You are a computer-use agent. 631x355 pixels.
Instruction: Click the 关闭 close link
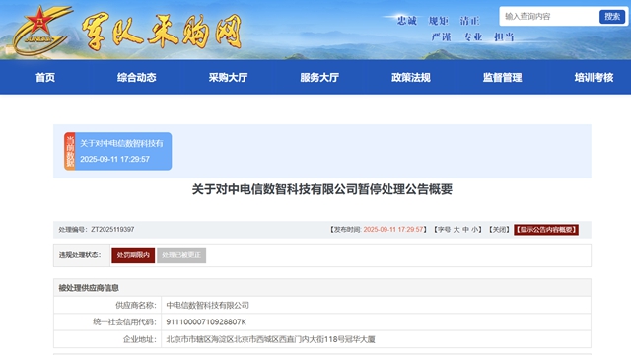(x=499, y=230)
